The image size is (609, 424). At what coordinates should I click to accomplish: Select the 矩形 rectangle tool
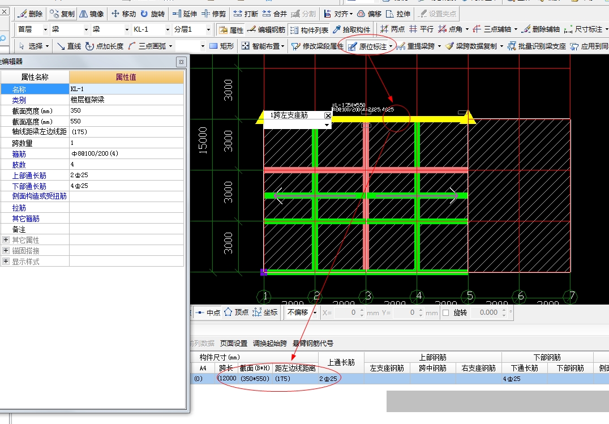pos(222,46)
